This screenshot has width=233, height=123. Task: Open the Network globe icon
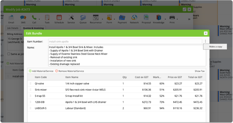coord(134,18)
